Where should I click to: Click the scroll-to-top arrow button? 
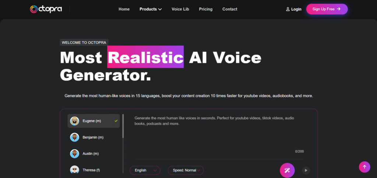(364, 167)
